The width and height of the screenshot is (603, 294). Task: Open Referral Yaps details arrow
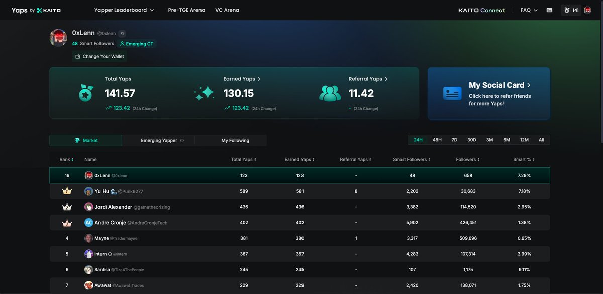[x=386, y=79]
